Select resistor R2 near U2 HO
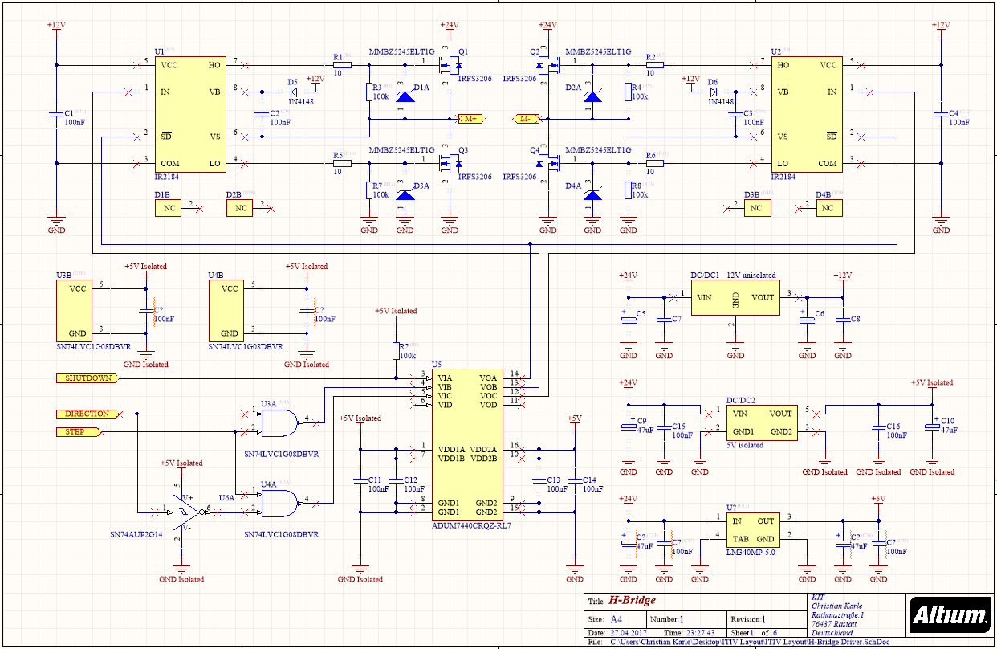Image resolution: width=997 pixels, height=649 pixels. point(654,65)
